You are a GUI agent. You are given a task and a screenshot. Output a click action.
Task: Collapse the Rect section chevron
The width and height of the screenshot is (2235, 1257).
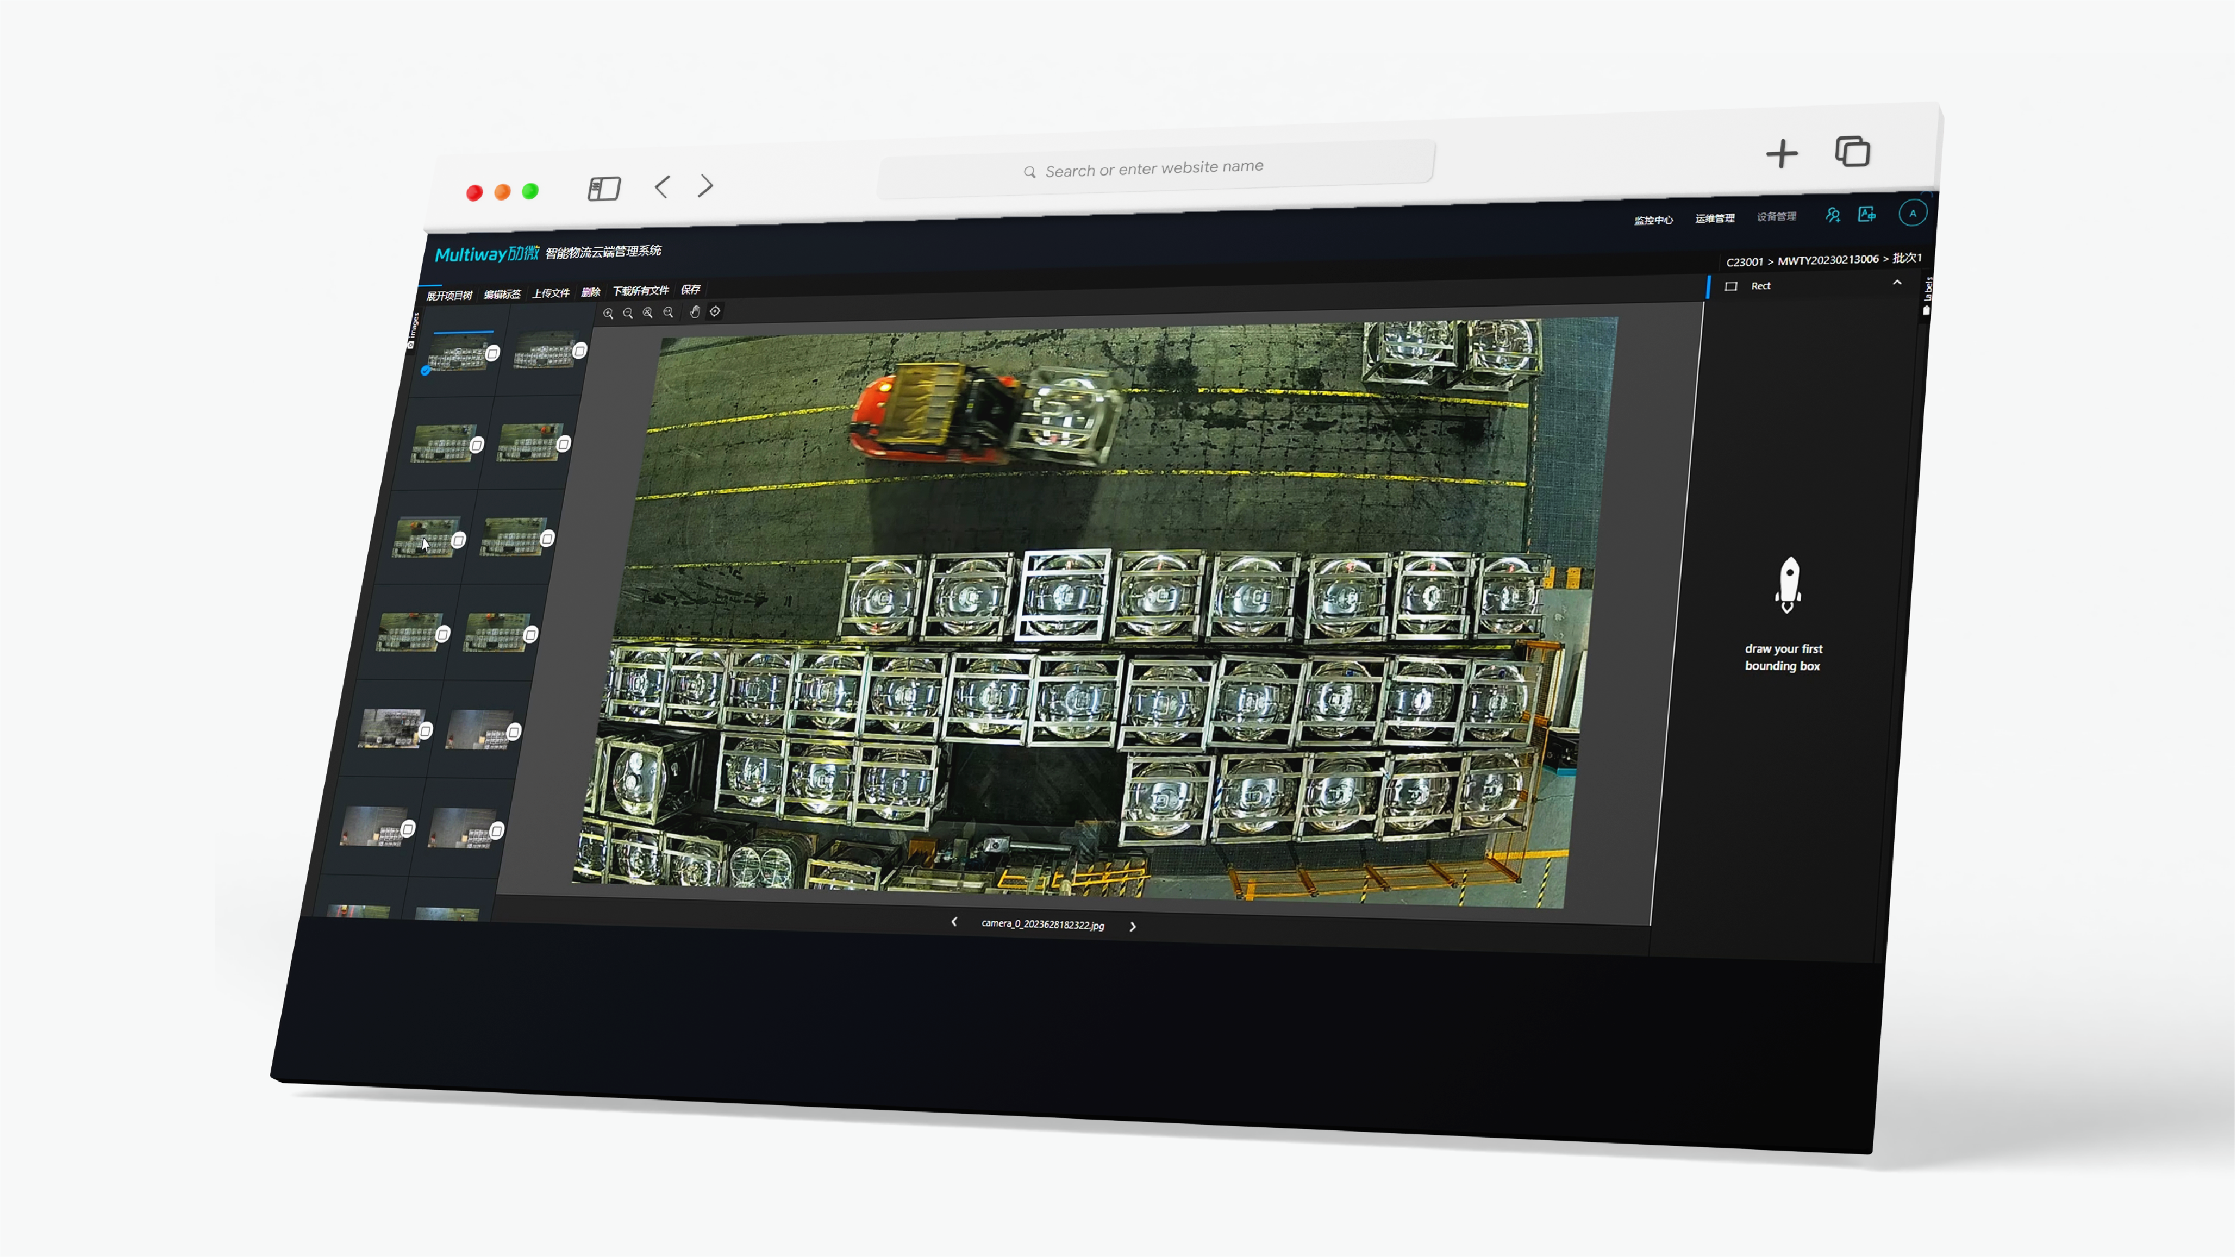1898,283
